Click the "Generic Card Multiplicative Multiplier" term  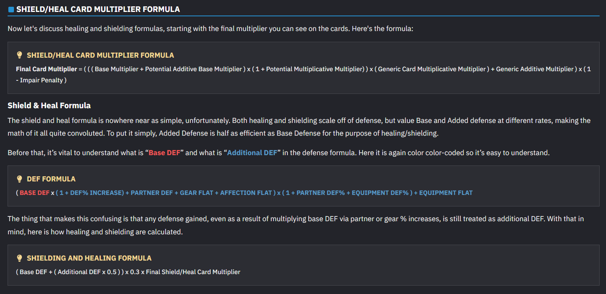pos(432,69)
